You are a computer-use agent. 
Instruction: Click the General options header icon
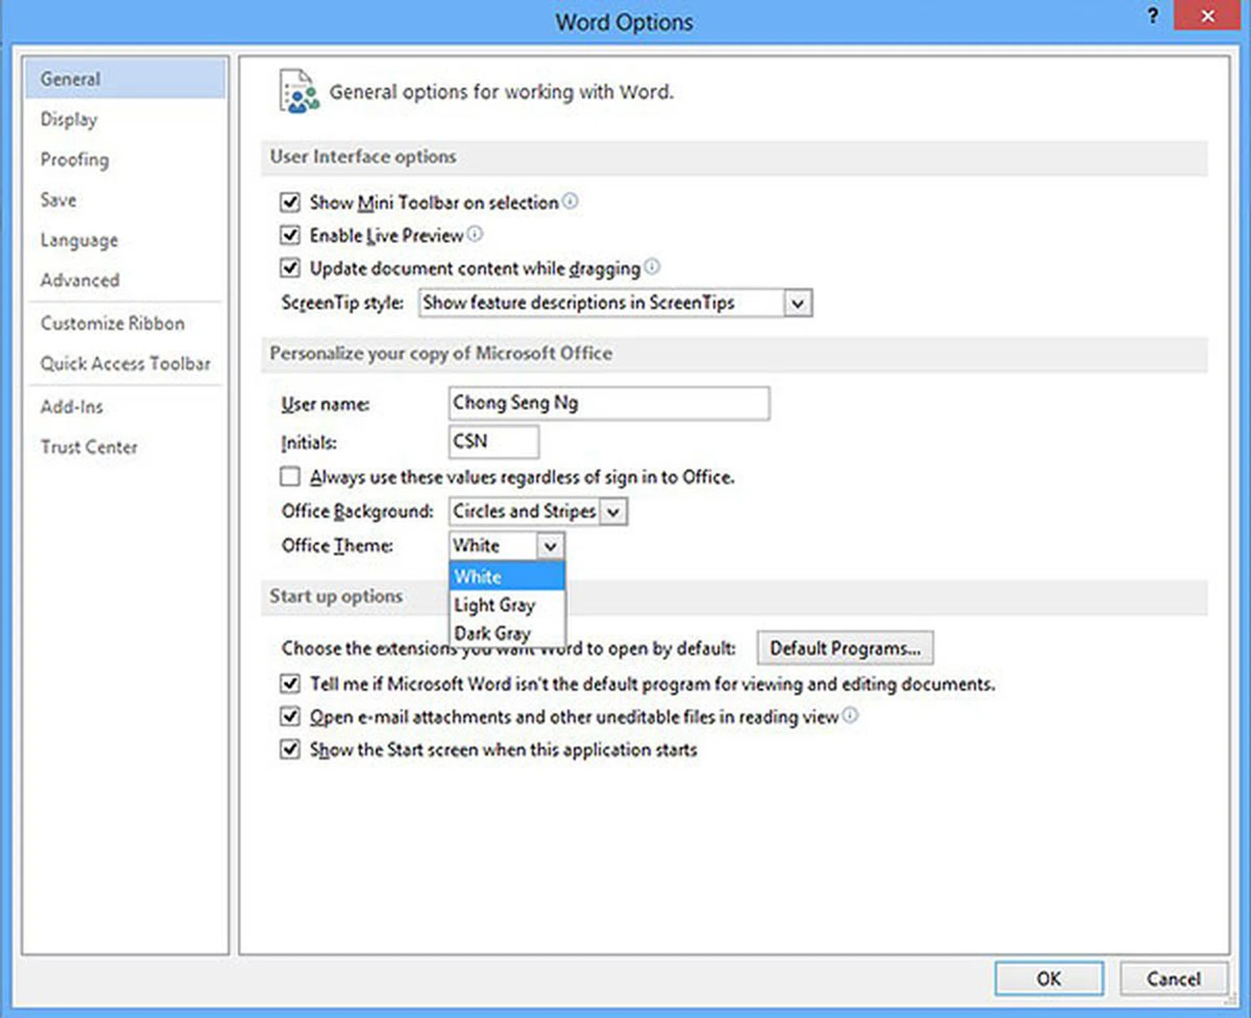298,92
